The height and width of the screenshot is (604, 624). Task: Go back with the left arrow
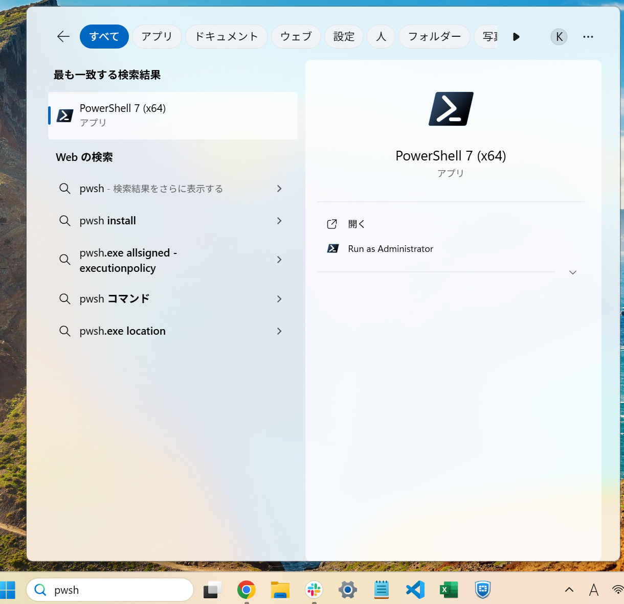63,36
